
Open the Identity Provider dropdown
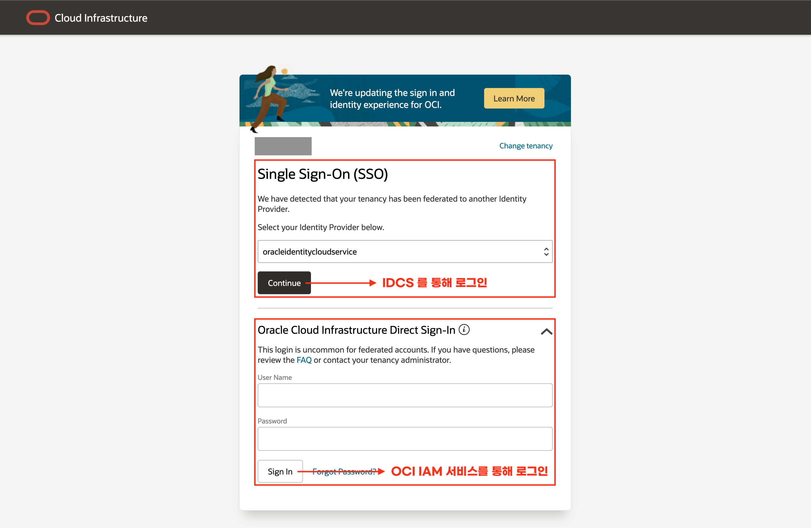pyautogui.click(x=405, y=251)
